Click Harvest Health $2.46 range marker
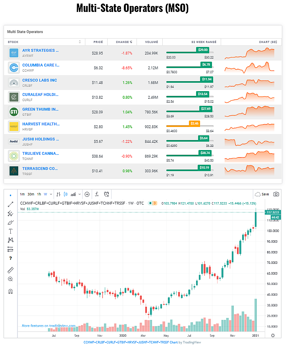The width and height of the screenshot is (287, 345). click(195, 123)
